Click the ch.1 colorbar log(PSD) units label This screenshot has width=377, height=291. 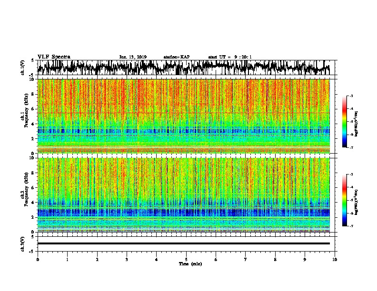[x=356, y=124]
